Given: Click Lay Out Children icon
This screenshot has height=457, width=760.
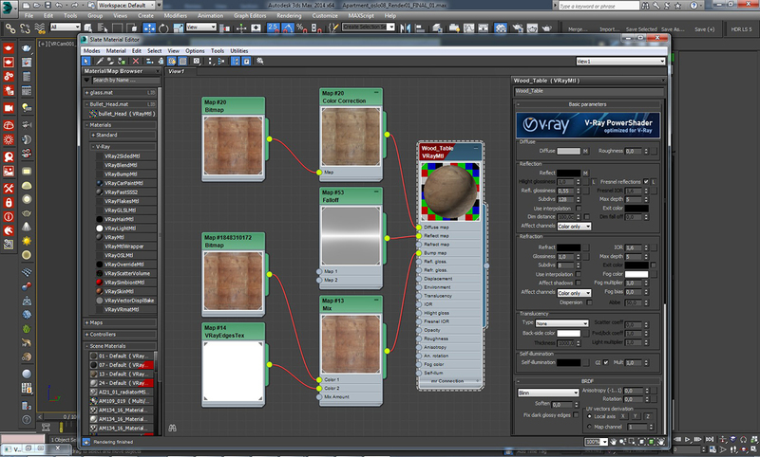Looking at the screenshot, I should pyautogui.click(x=221, y=61).
